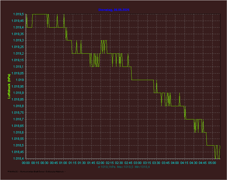This screenshot has height=180, width=227.
Task: Click the y-axis value 1.018,45
Action: pos(18,152)
